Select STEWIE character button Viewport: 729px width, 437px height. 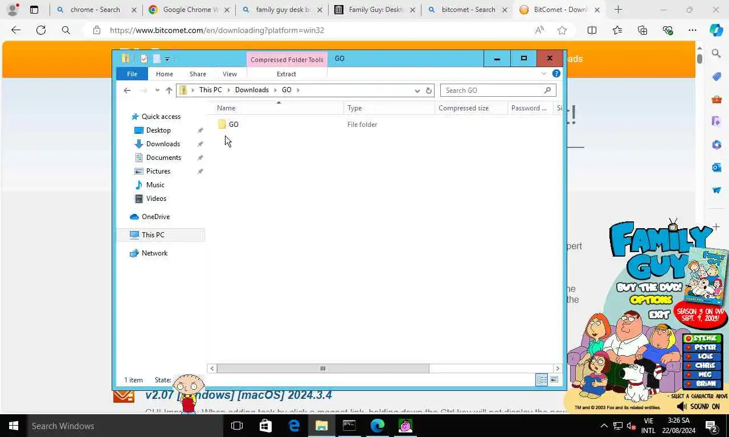pos(703,339)
